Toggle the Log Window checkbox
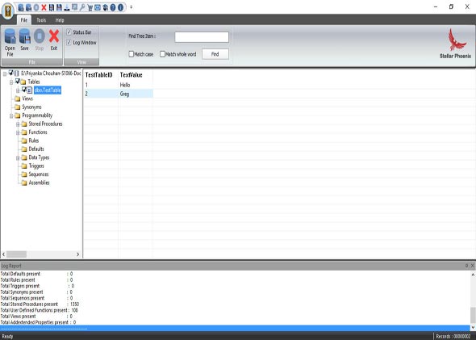This screenshot has height=340, width=476. coord(69,43)
